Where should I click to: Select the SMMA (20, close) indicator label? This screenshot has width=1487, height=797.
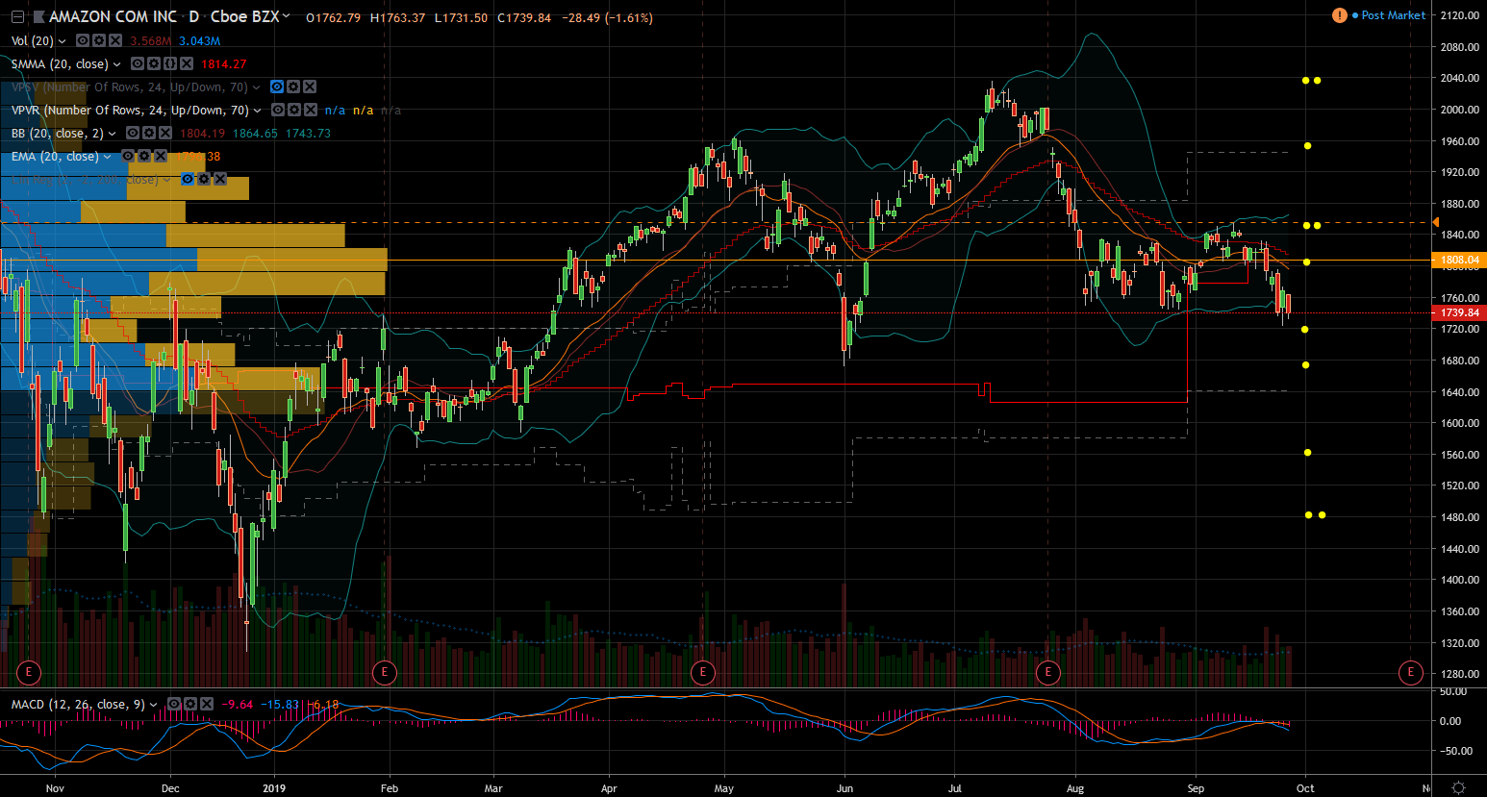click(x=60, y=64)
